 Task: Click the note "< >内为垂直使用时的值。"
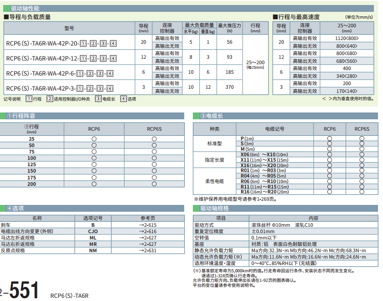[348, 99]
